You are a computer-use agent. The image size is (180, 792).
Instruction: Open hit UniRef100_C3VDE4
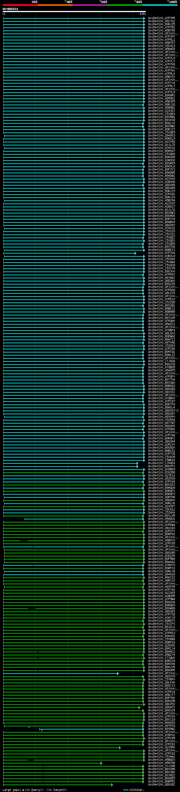point(161,463)
